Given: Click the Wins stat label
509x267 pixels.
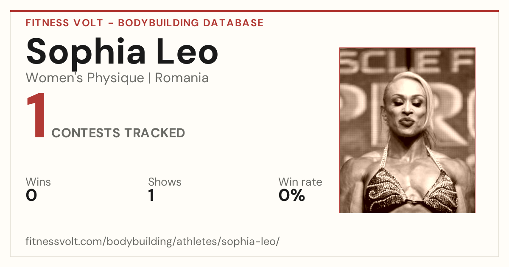Looking at the screenshot, I should tap(38, 182).
